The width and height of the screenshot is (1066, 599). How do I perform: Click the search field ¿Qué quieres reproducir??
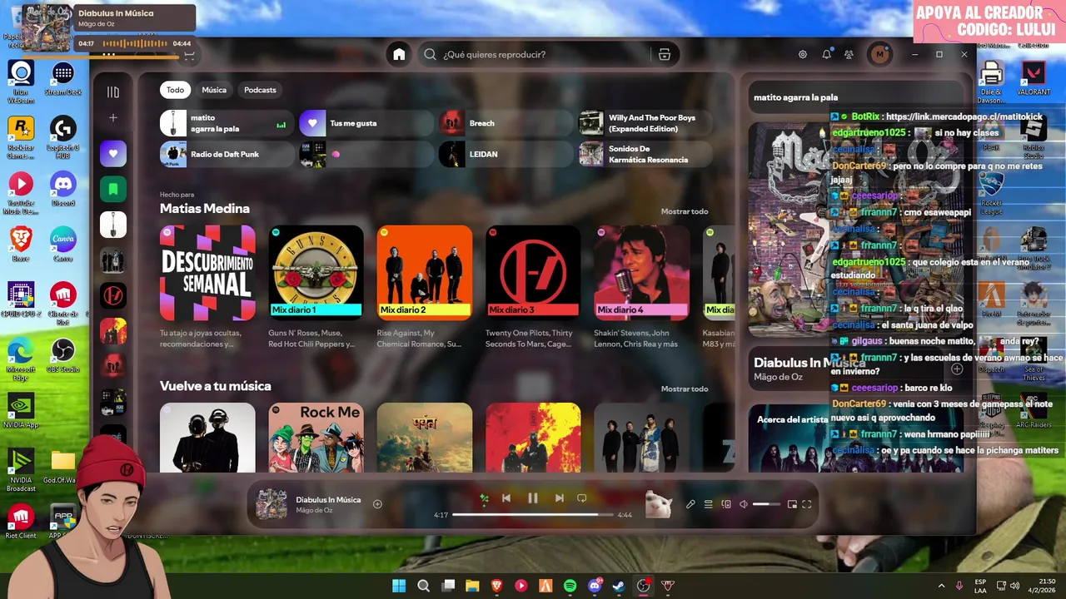click(x=545, y=54)
